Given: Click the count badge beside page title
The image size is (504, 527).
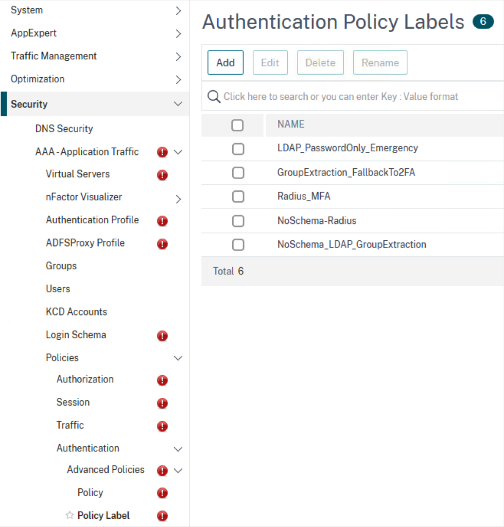Looking at the screenshot, I should coord(483,22).
